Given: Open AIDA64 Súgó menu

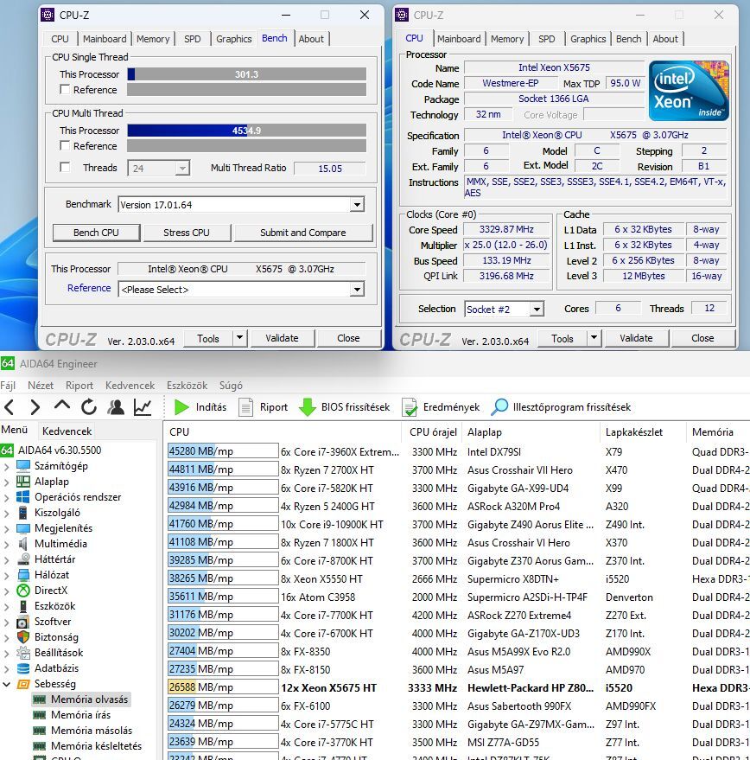Looking at the screenshot, I should click(x=231, y=386).
